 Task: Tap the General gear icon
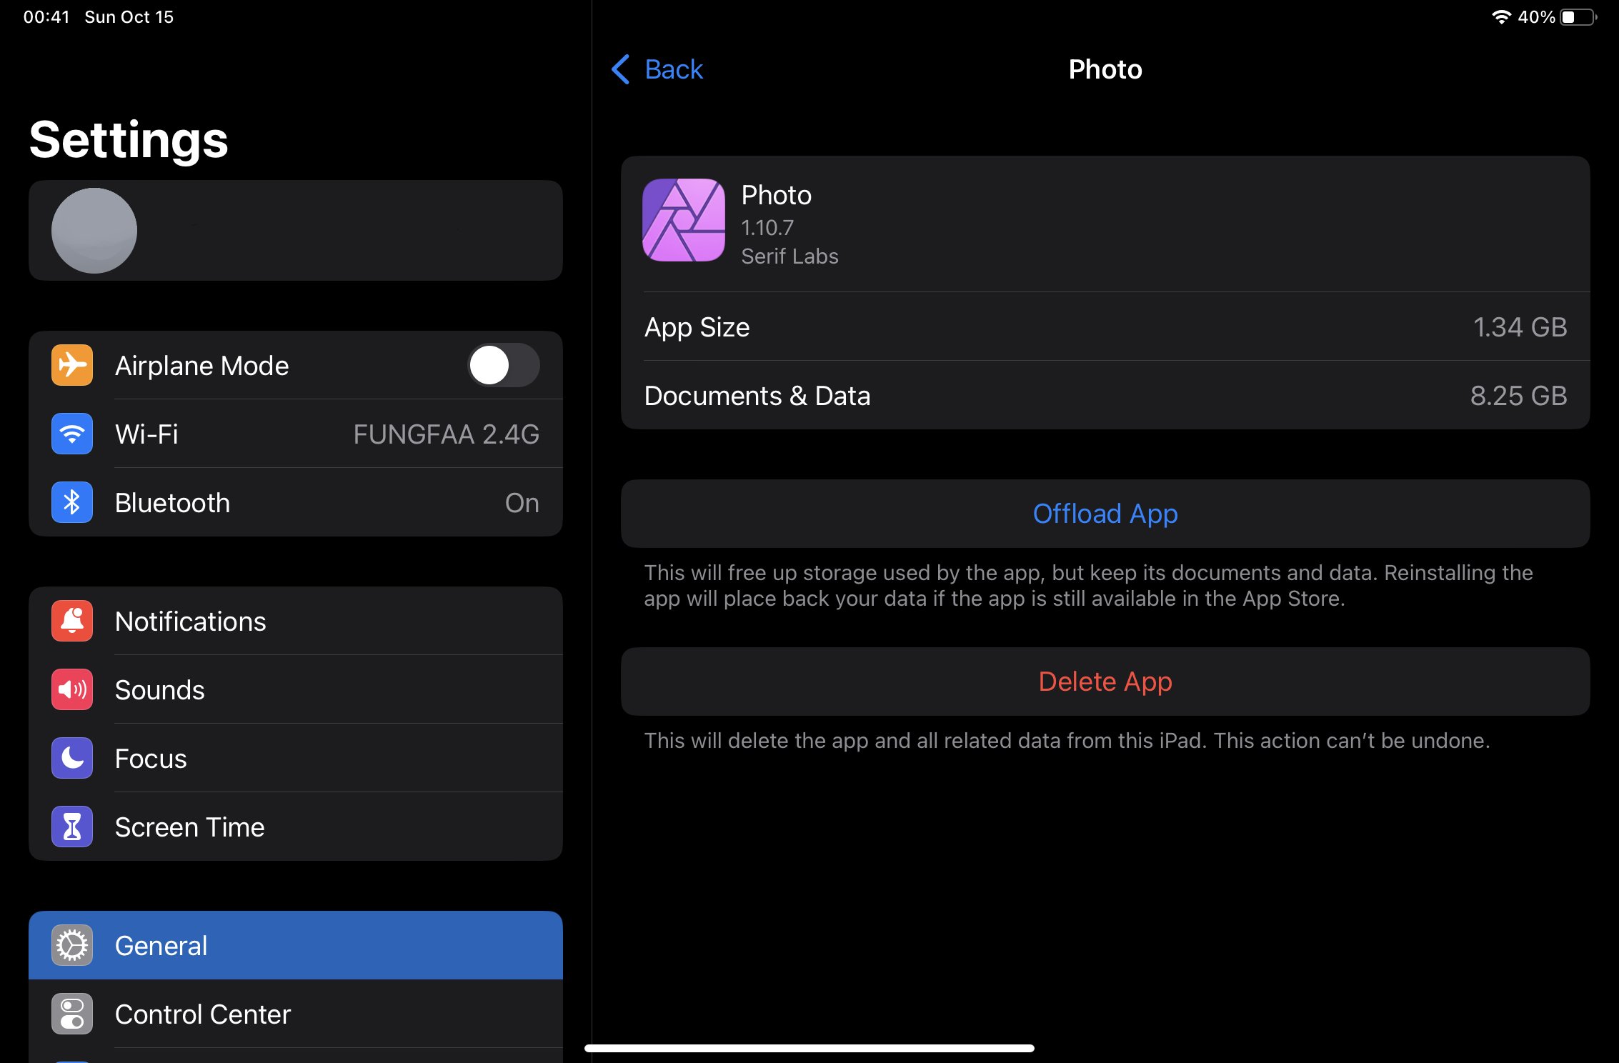tap(72, 945)
